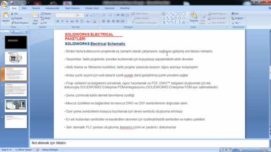Open the Gözden Geçir tab

coord(92,8)
